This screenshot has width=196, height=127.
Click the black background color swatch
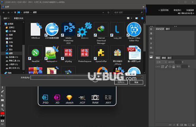click(2, 118)
